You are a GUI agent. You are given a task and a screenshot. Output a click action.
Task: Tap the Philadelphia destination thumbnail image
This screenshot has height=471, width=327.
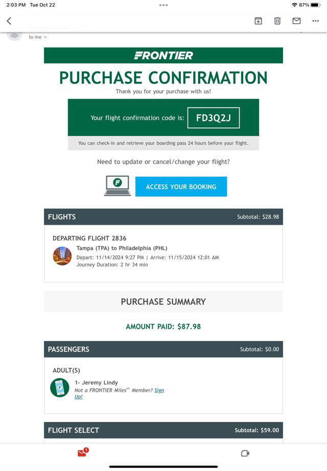point(62,256)
